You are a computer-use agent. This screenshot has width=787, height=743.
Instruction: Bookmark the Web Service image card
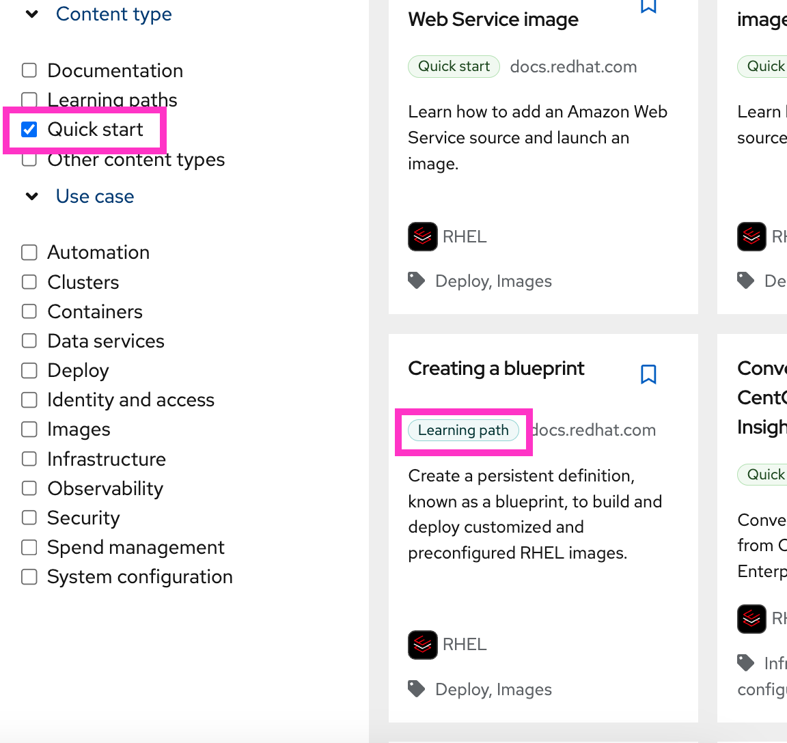click(648, 7)
